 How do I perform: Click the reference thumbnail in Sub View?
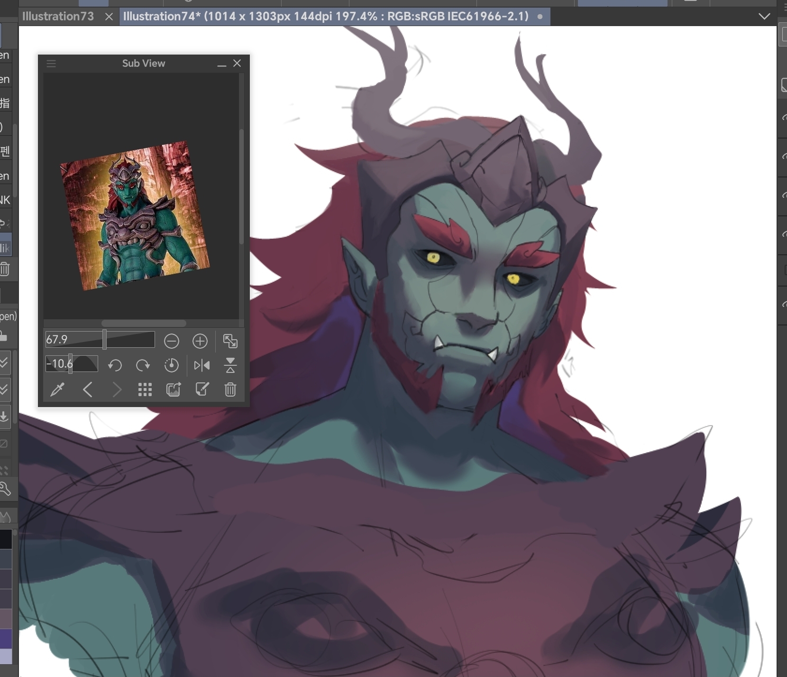tap(135, 216)
